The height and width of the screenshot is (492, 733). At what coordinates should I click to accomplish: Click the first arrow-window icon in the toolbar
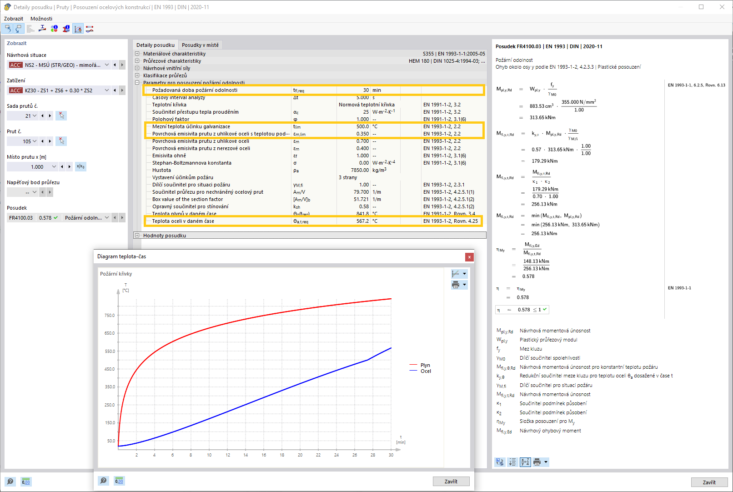[8, 29]
